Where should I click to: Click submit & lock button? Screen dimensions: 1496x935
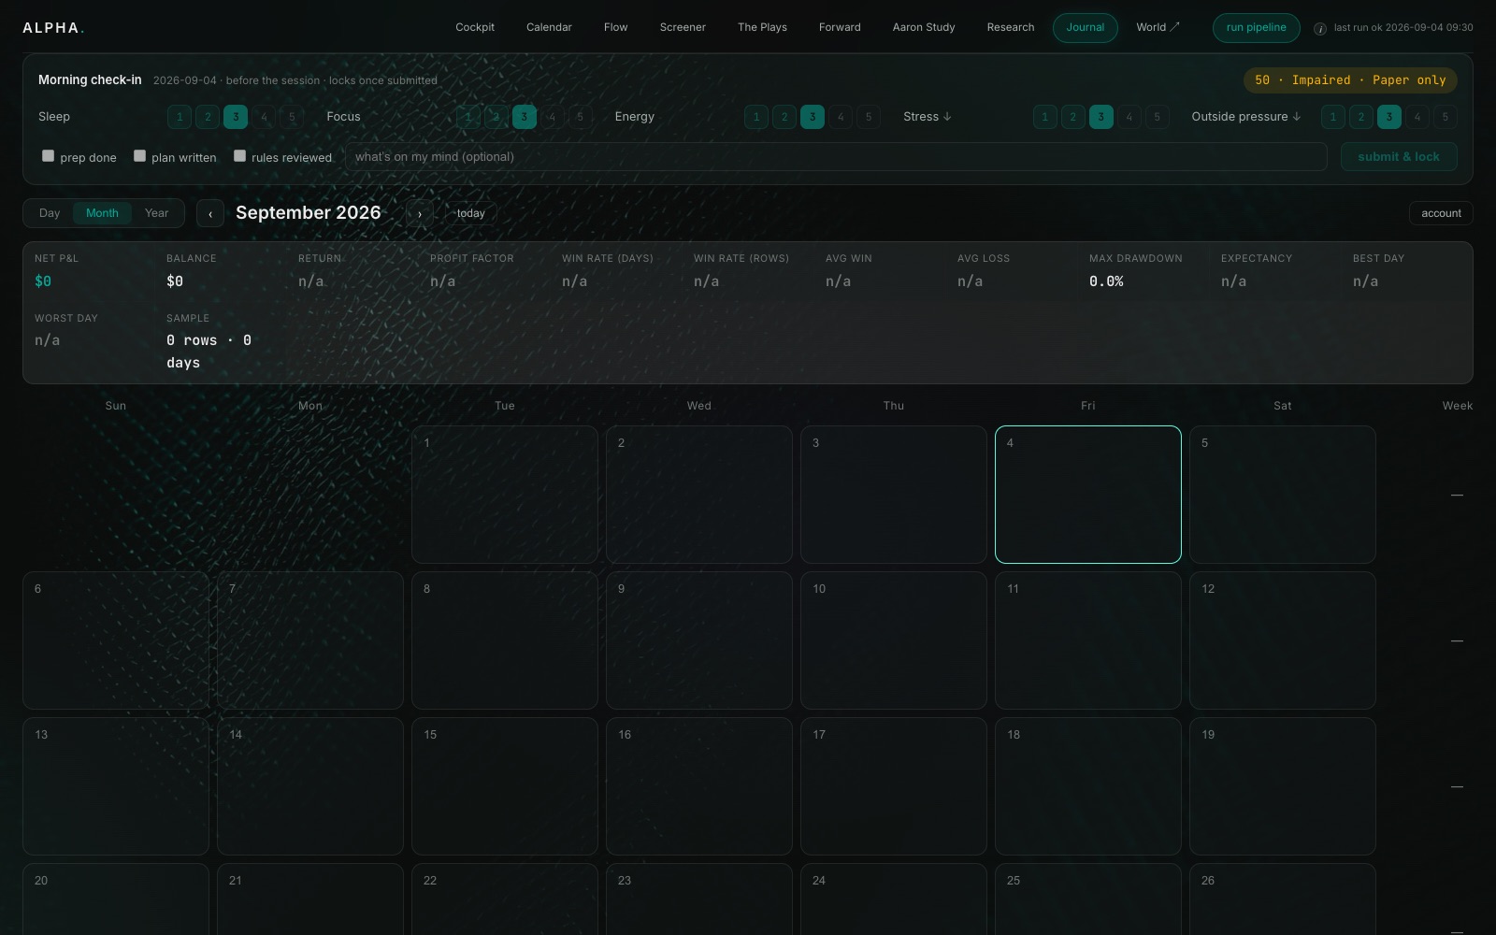(x=1399, y=156)
